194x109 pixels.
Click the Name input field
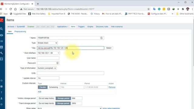click(x=71, y=38)
